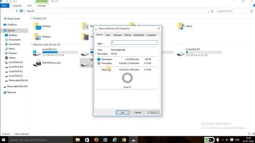Open Firefox from the taskbar
Screen dimensions: 255x143
coord(96,140)
